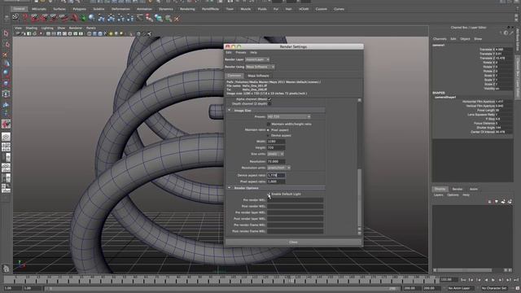
Task: Open Options menu in the Layer Editor
Action: click(x=453, y=195)
